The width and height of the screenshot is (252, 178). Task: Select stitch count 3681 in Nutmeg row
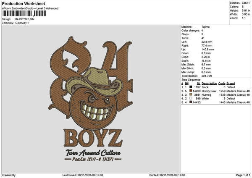197,95
